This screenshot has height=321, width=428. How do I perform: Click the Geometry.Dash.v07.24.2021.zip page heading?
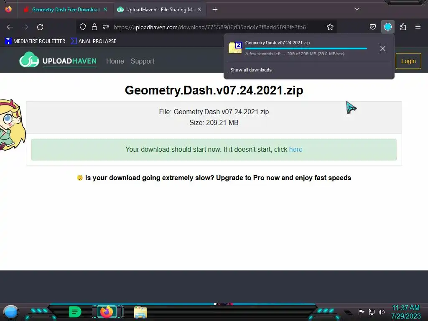214,90
